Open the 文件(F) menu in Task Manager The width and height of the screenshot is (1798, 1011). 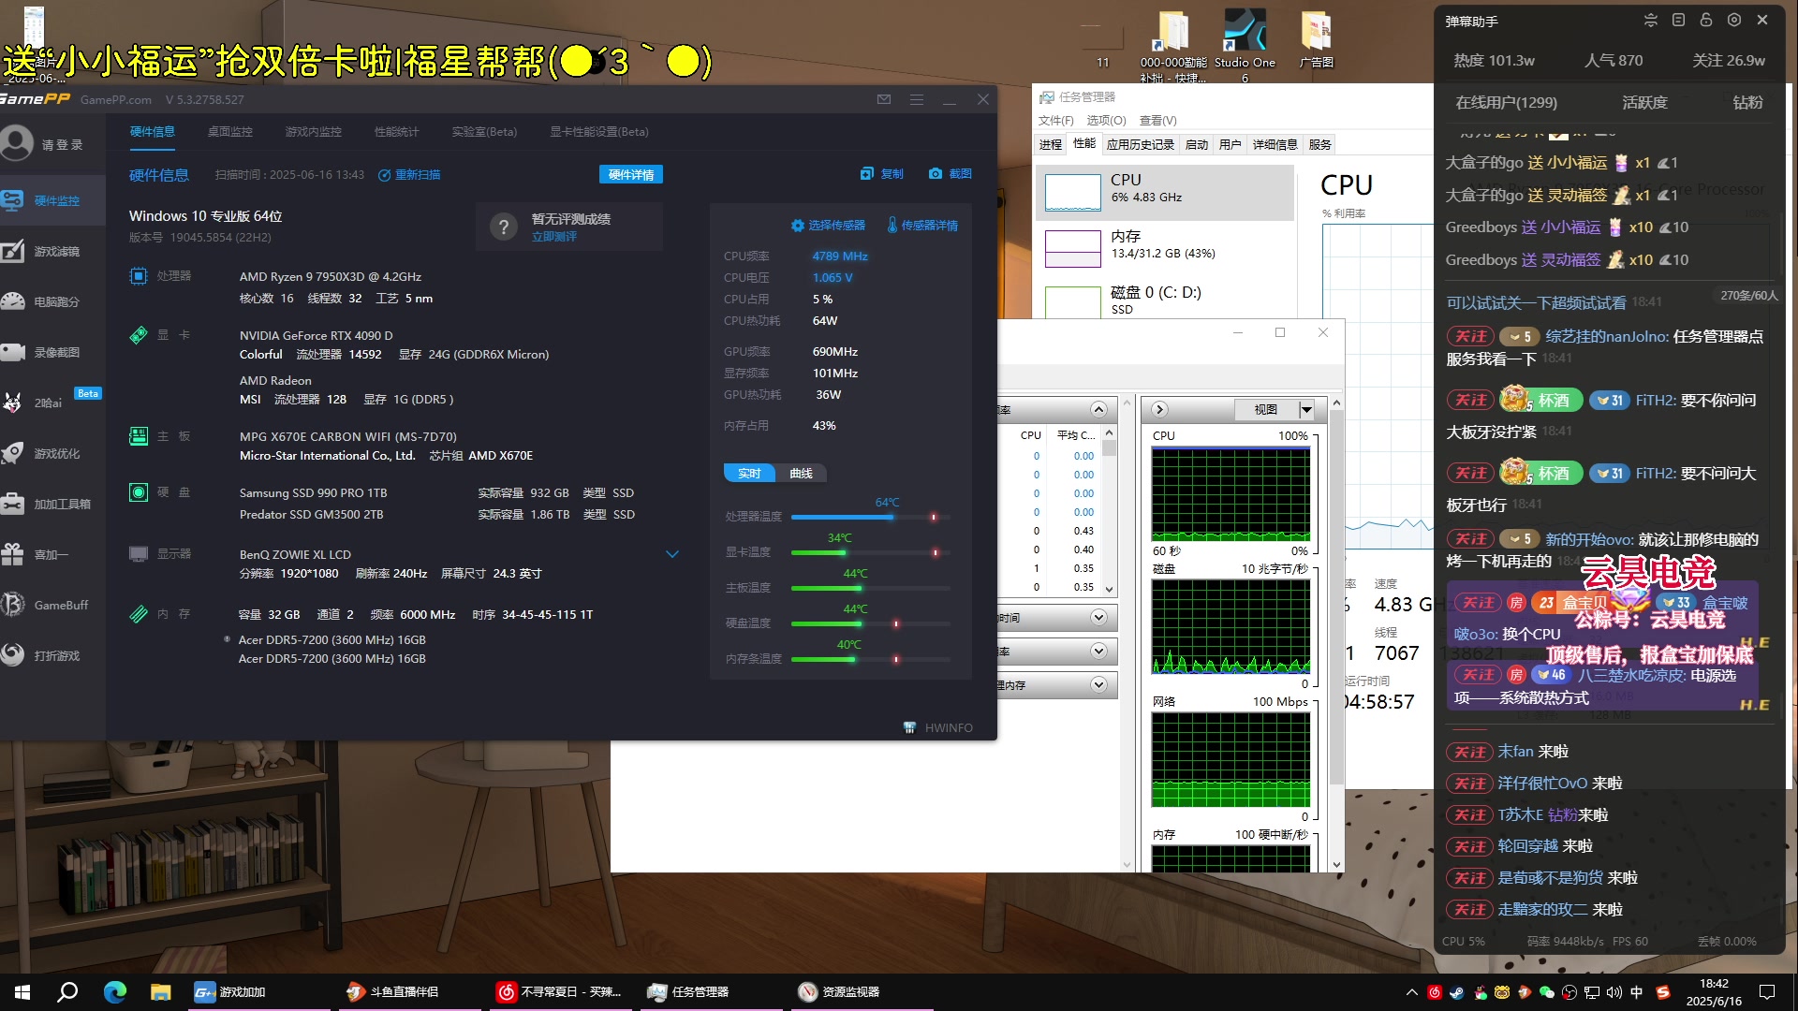click(x=1056, y=121)
